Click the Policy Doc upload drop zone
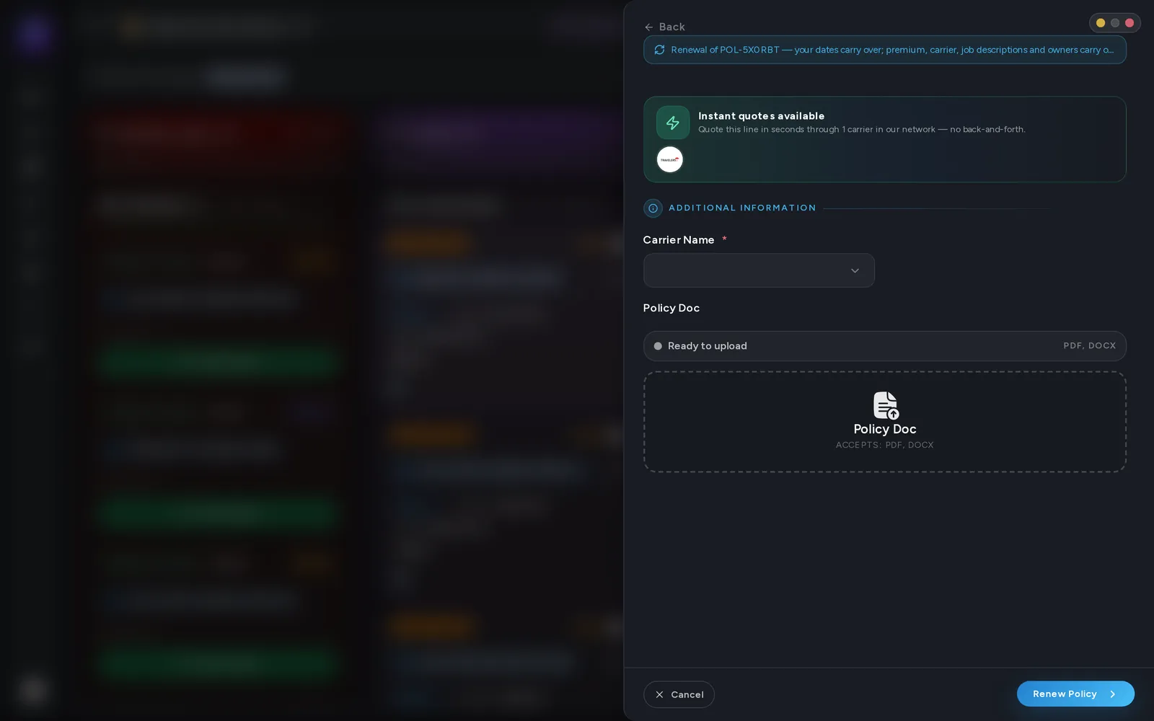 click(x=885, y=422)
